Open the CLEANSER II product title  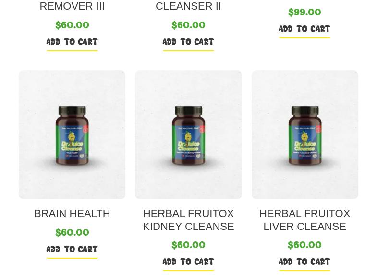[x=188, y=6]
